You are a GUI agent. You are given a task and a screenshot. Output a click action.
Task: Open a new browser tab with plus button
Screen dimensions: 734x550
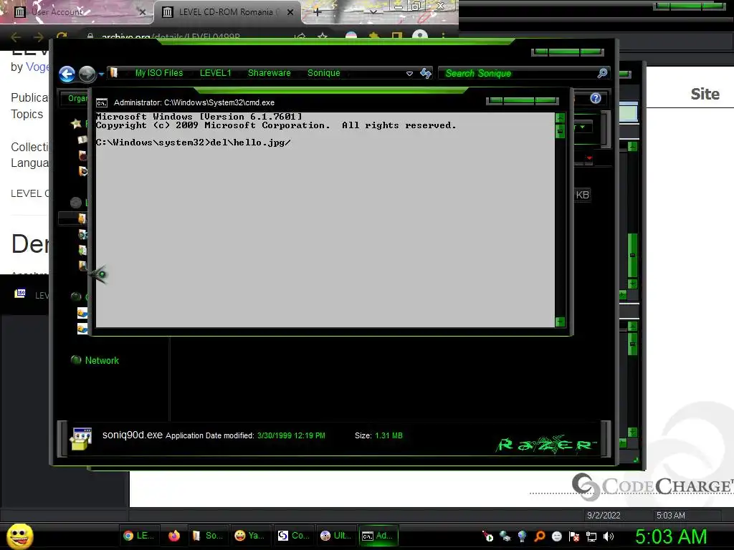click(x=318, y=12)
